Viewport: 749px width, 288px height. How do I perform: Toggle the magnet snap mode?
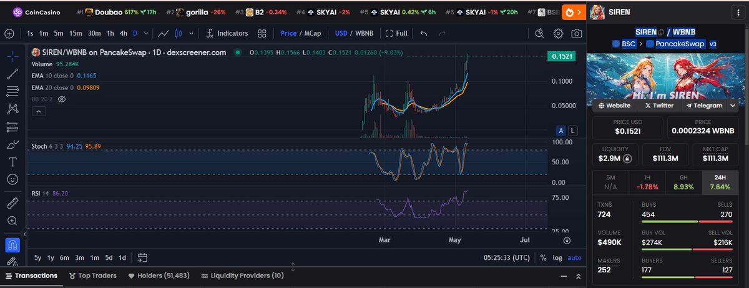(x=12, y=244)
